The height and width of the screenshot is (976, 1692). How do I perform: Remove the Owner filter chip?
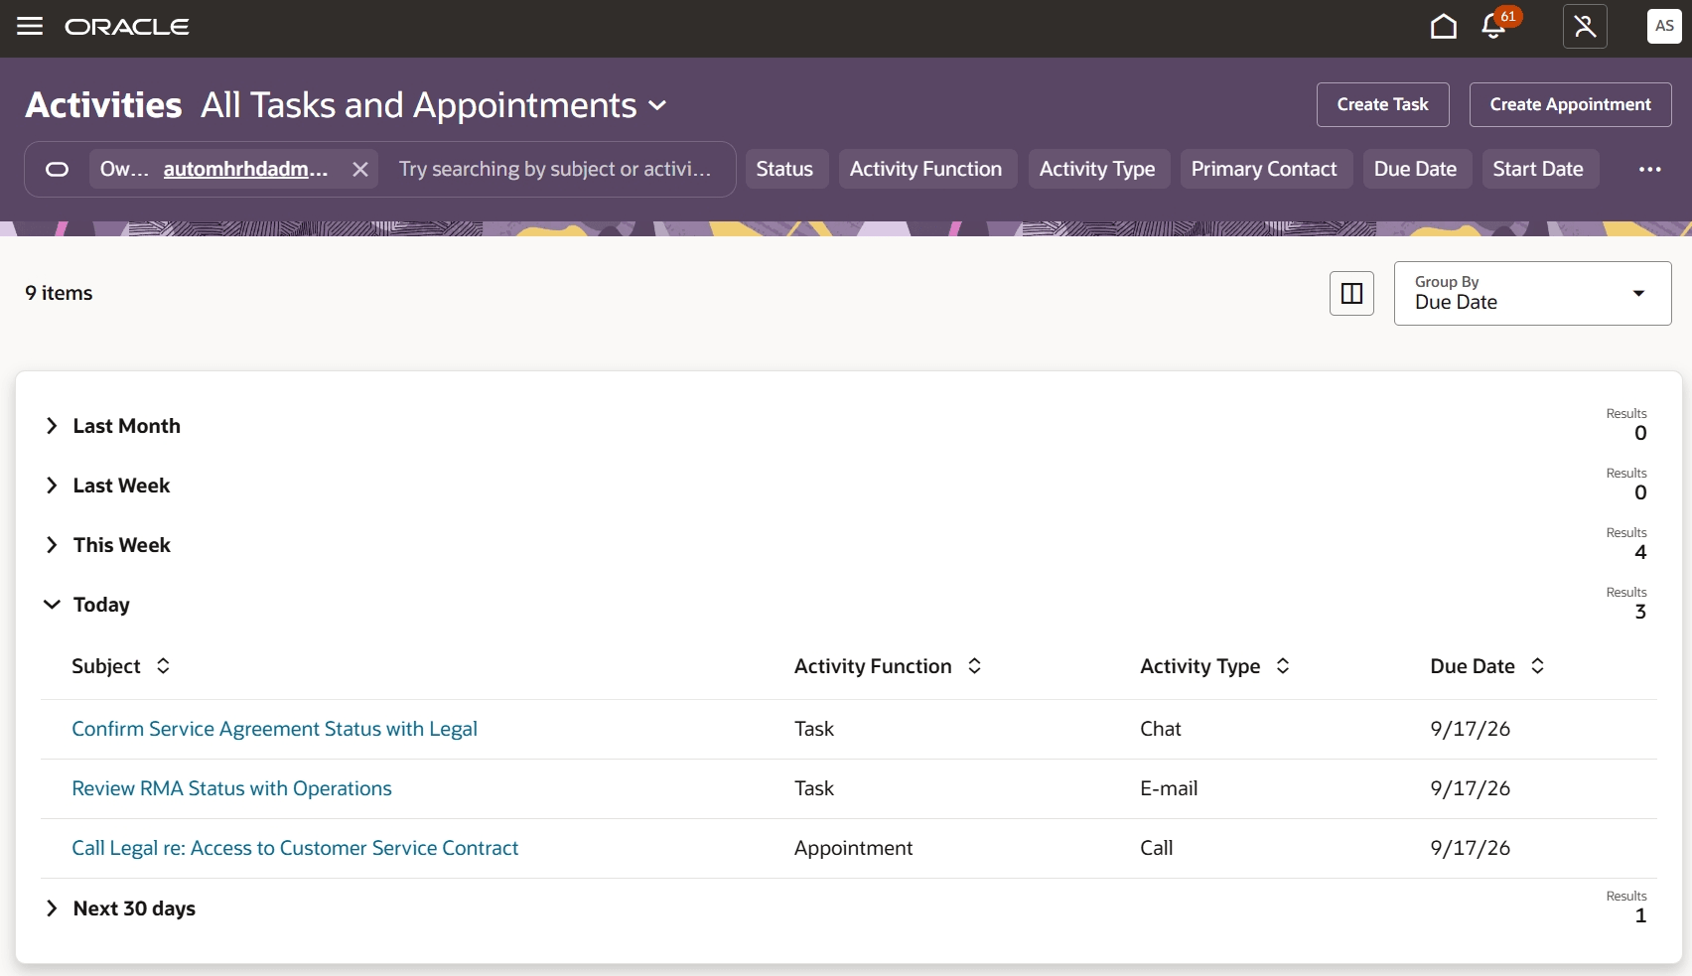click(360, 170)
